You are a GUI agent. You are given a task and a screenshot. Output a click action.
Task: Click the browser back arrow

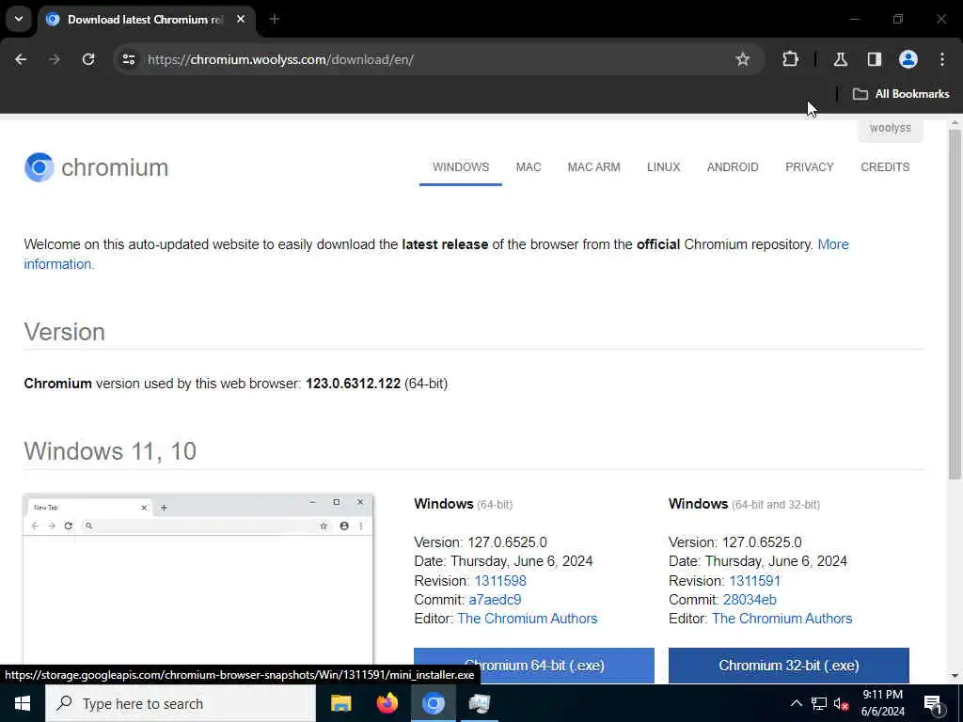(21, 59)
